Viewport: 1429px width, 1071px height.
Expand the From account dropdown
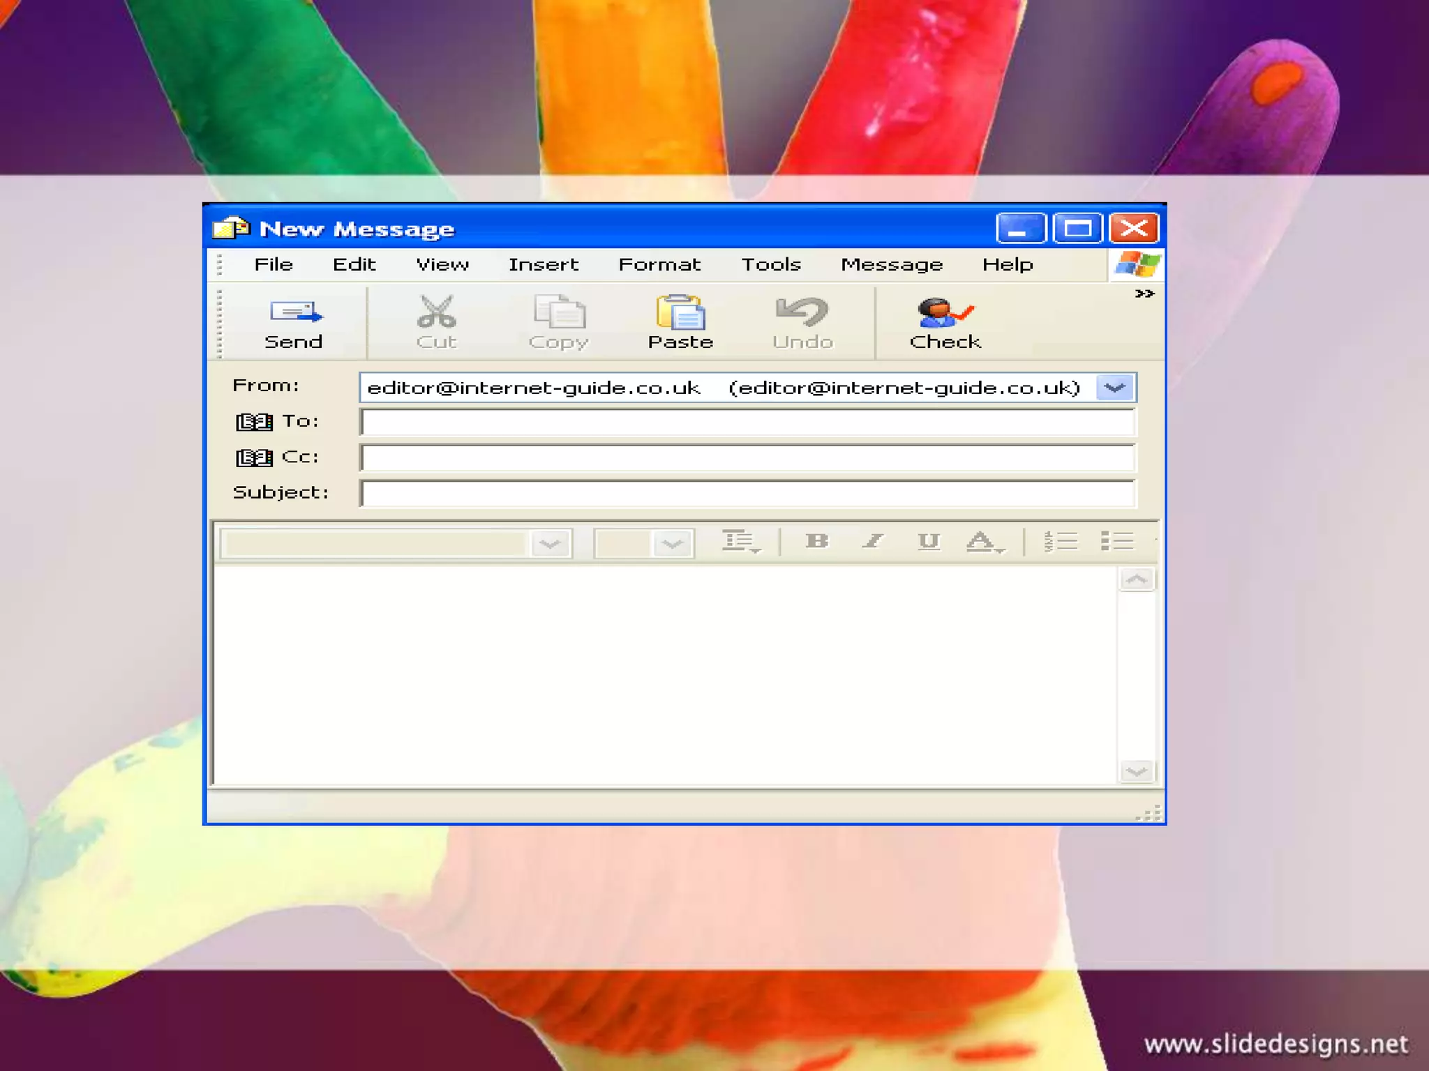1114,388
